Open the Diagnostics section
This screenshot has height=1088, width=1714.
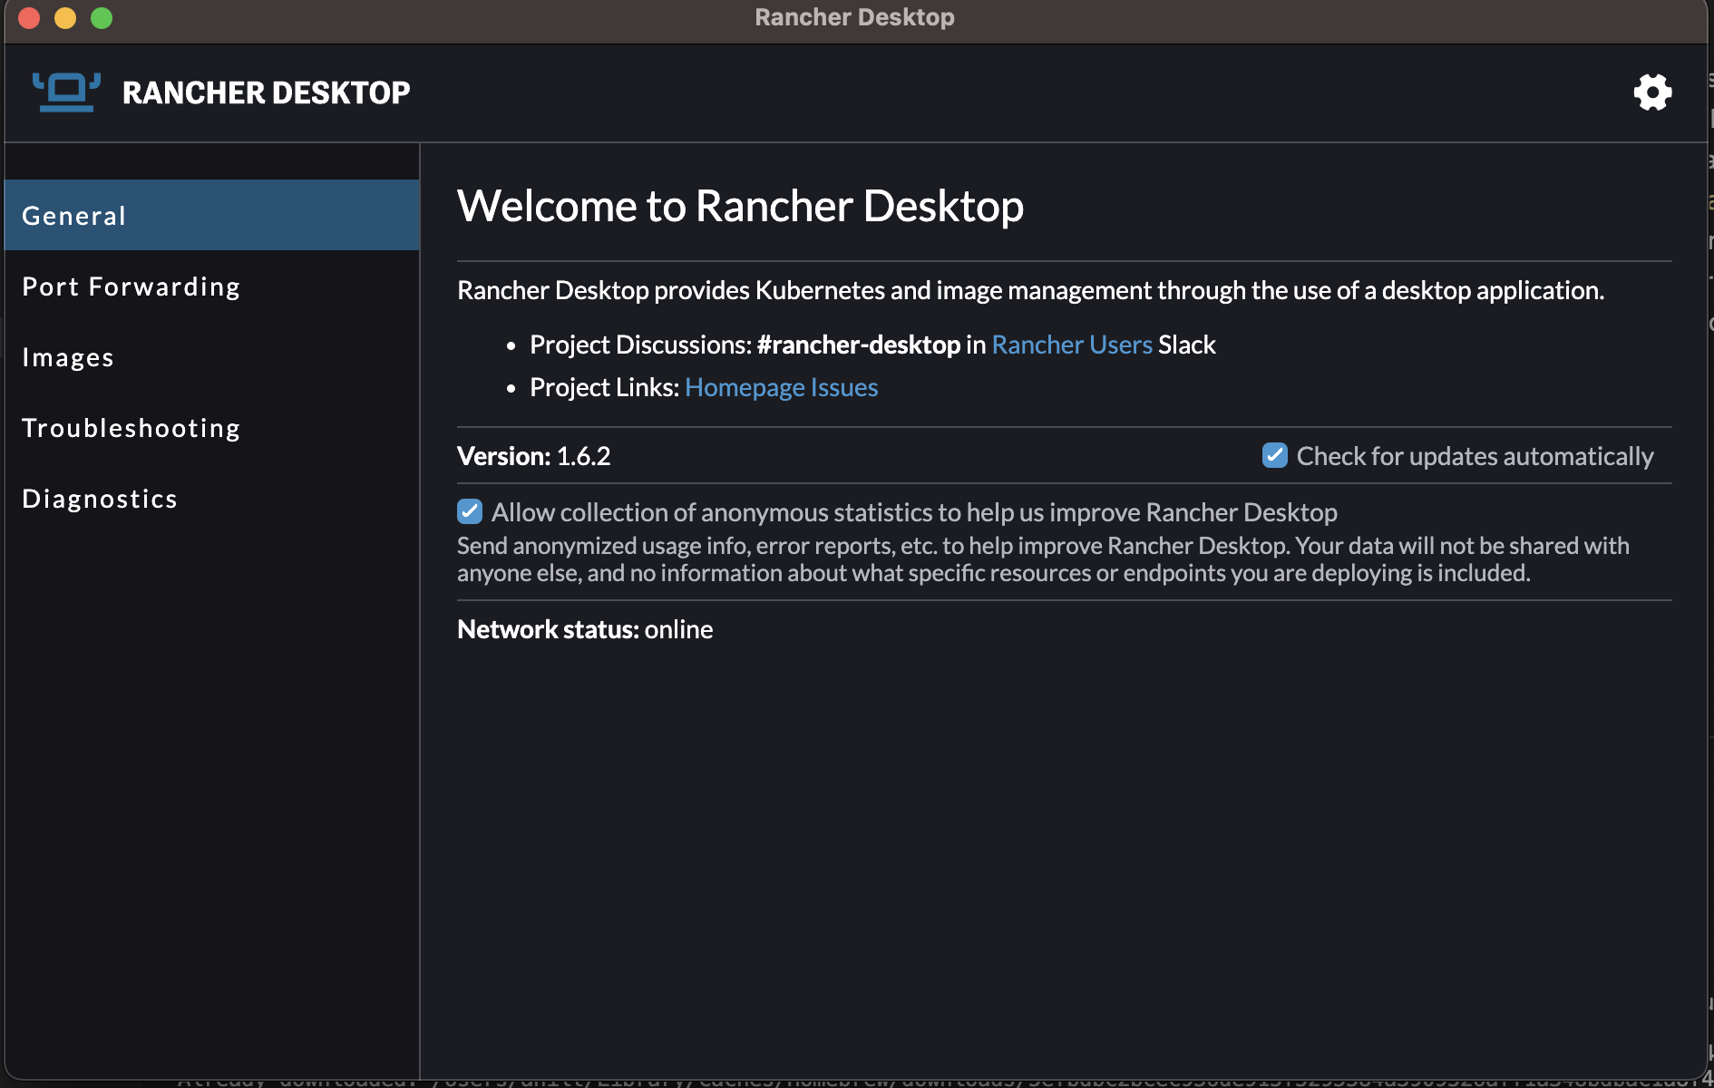point(100,499)
